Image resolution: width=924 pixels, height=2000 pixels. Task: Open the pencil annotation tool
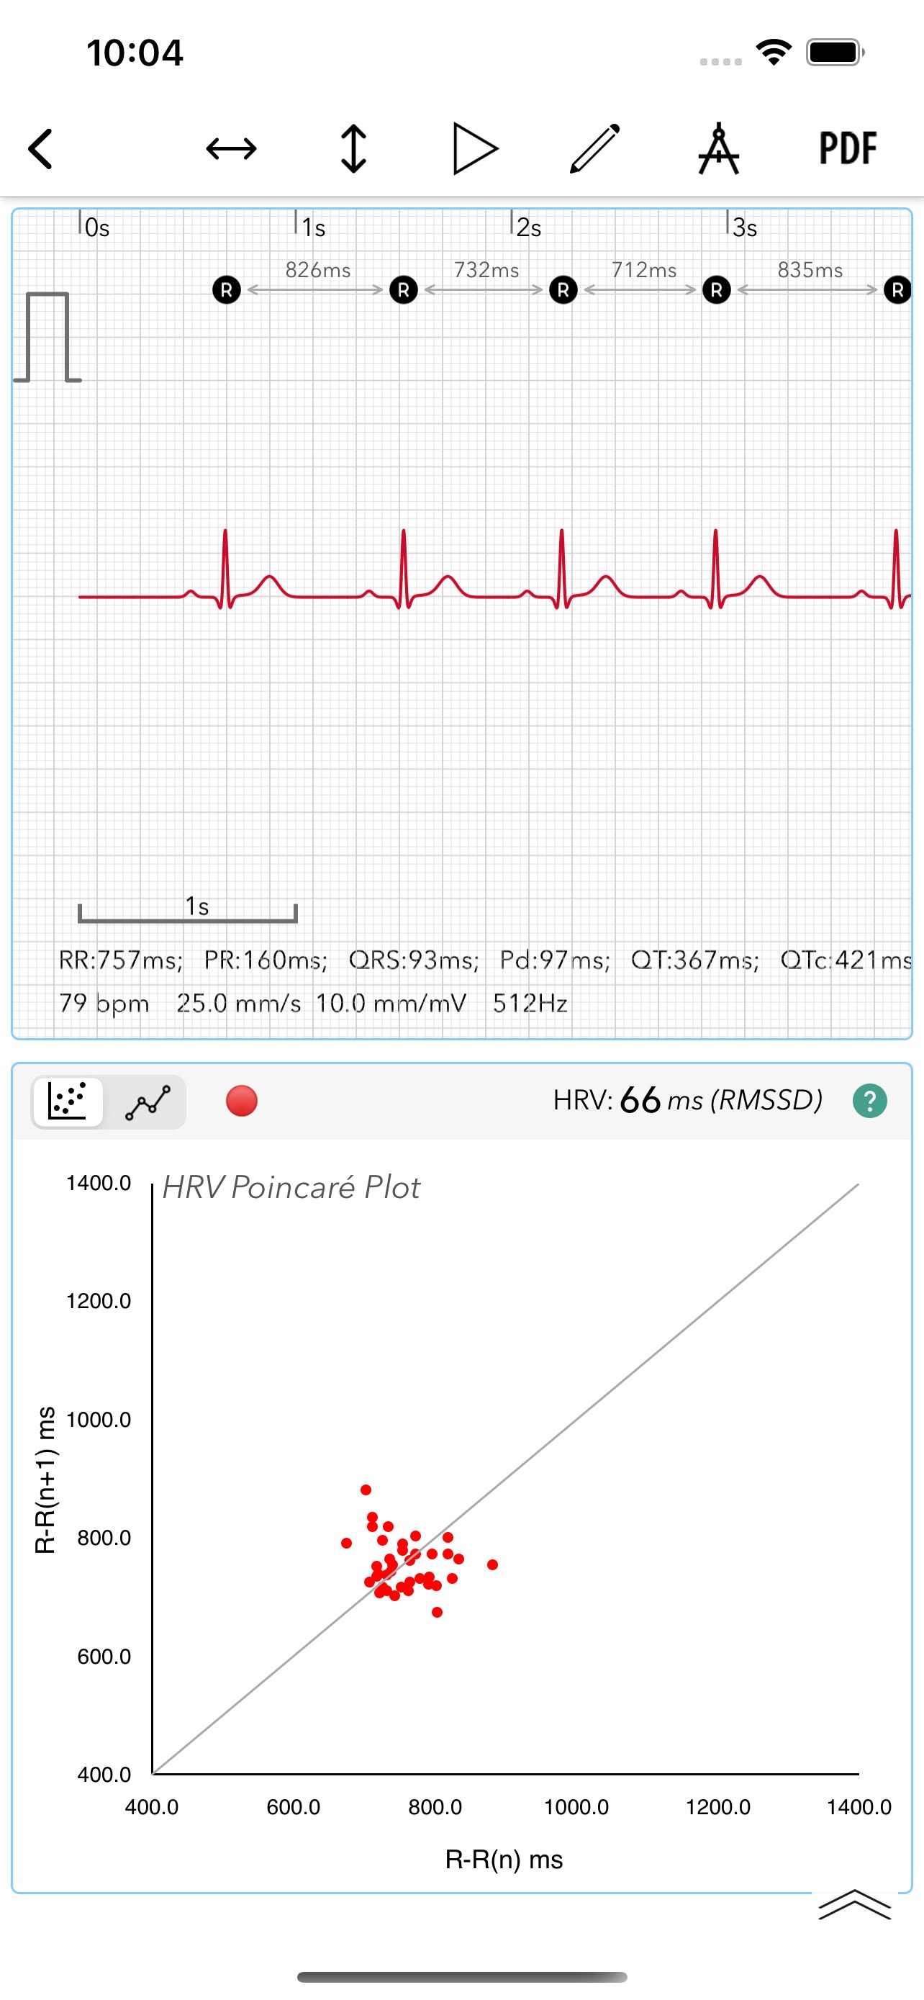point(595,148)
